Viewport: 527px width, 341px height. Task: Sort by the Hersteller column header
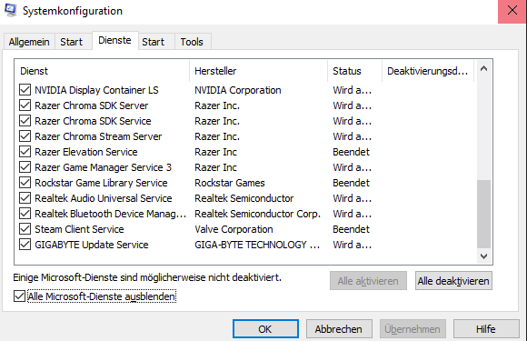(258, 71)
